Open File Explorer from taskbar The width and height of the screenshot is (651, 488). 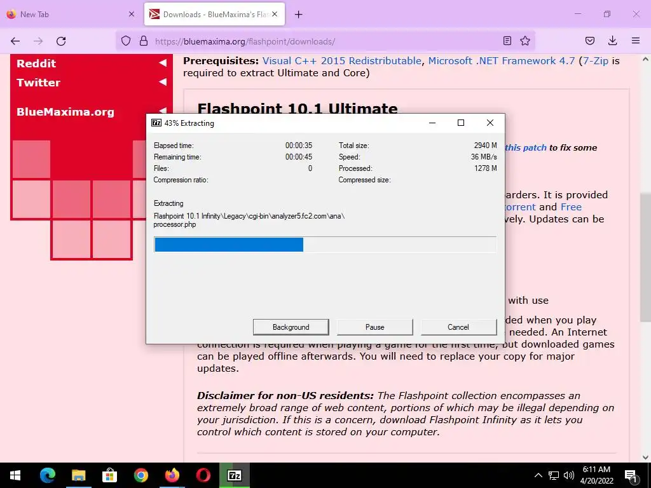click(78, 475)
